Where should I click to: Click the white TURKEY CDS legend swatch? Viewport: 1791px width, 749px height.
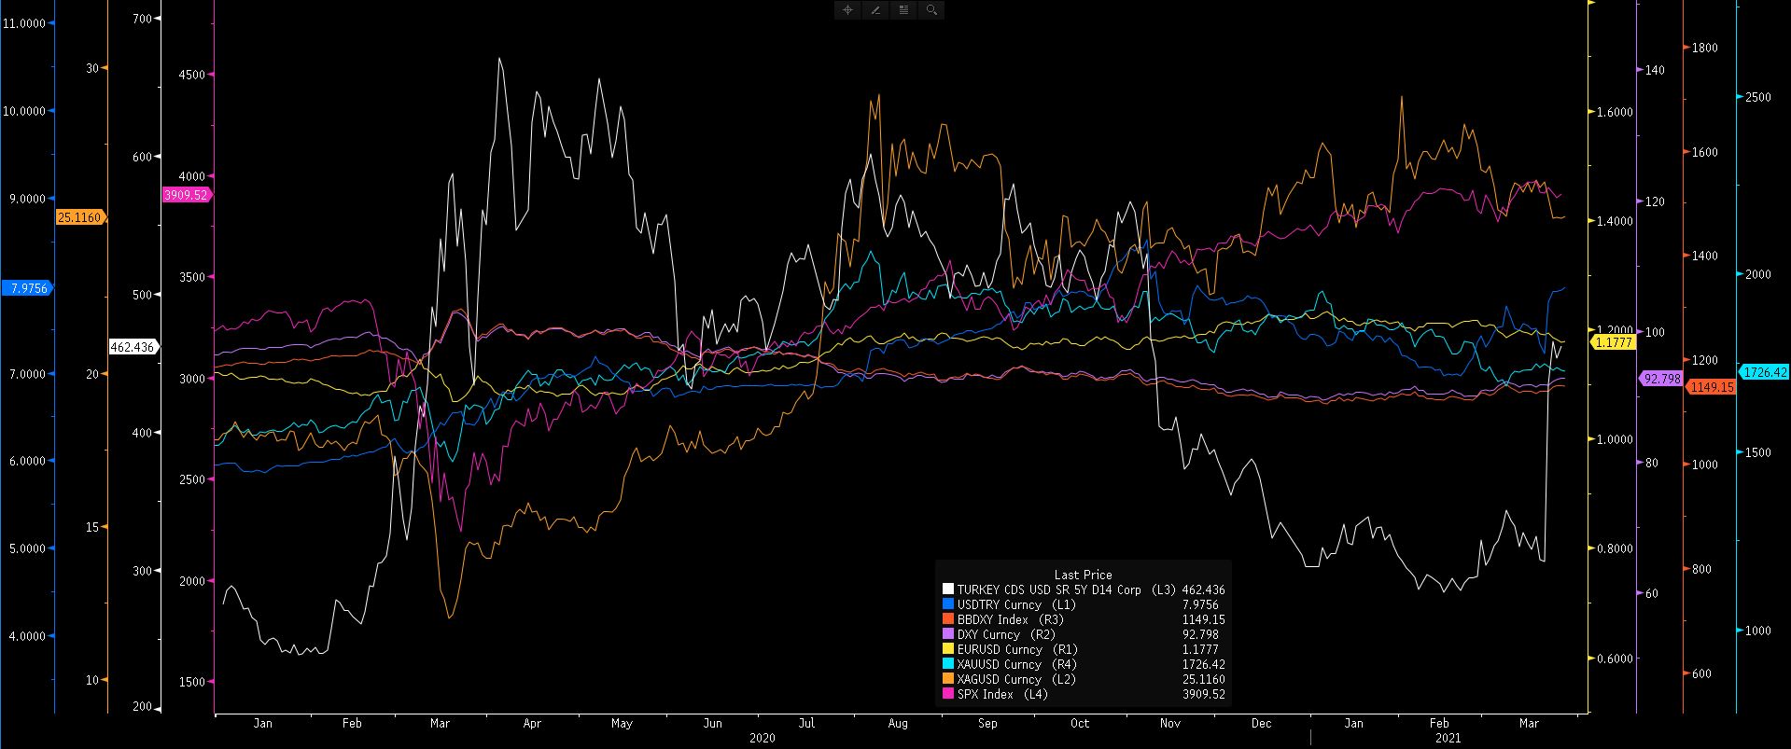tap(948, 589)
